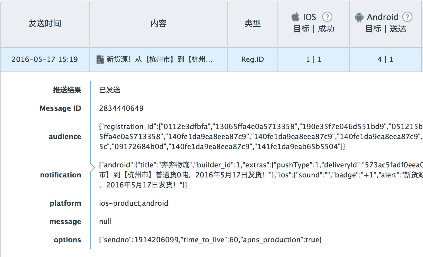Click the Apple logo icon in IOS column
Viewport: 423px width, 257px height.
[295, 17]
